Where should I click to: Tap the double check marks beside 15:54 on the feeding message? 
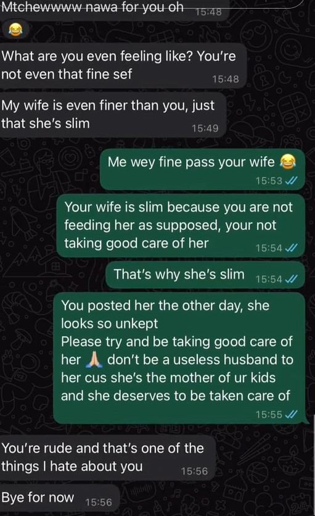pyautogui.click(x=292, y=248)
